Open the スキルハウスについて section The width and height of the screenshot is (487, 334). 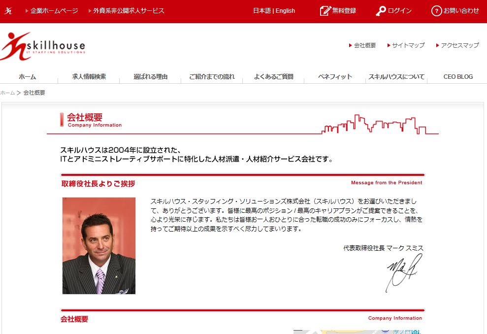coord(396,76)
